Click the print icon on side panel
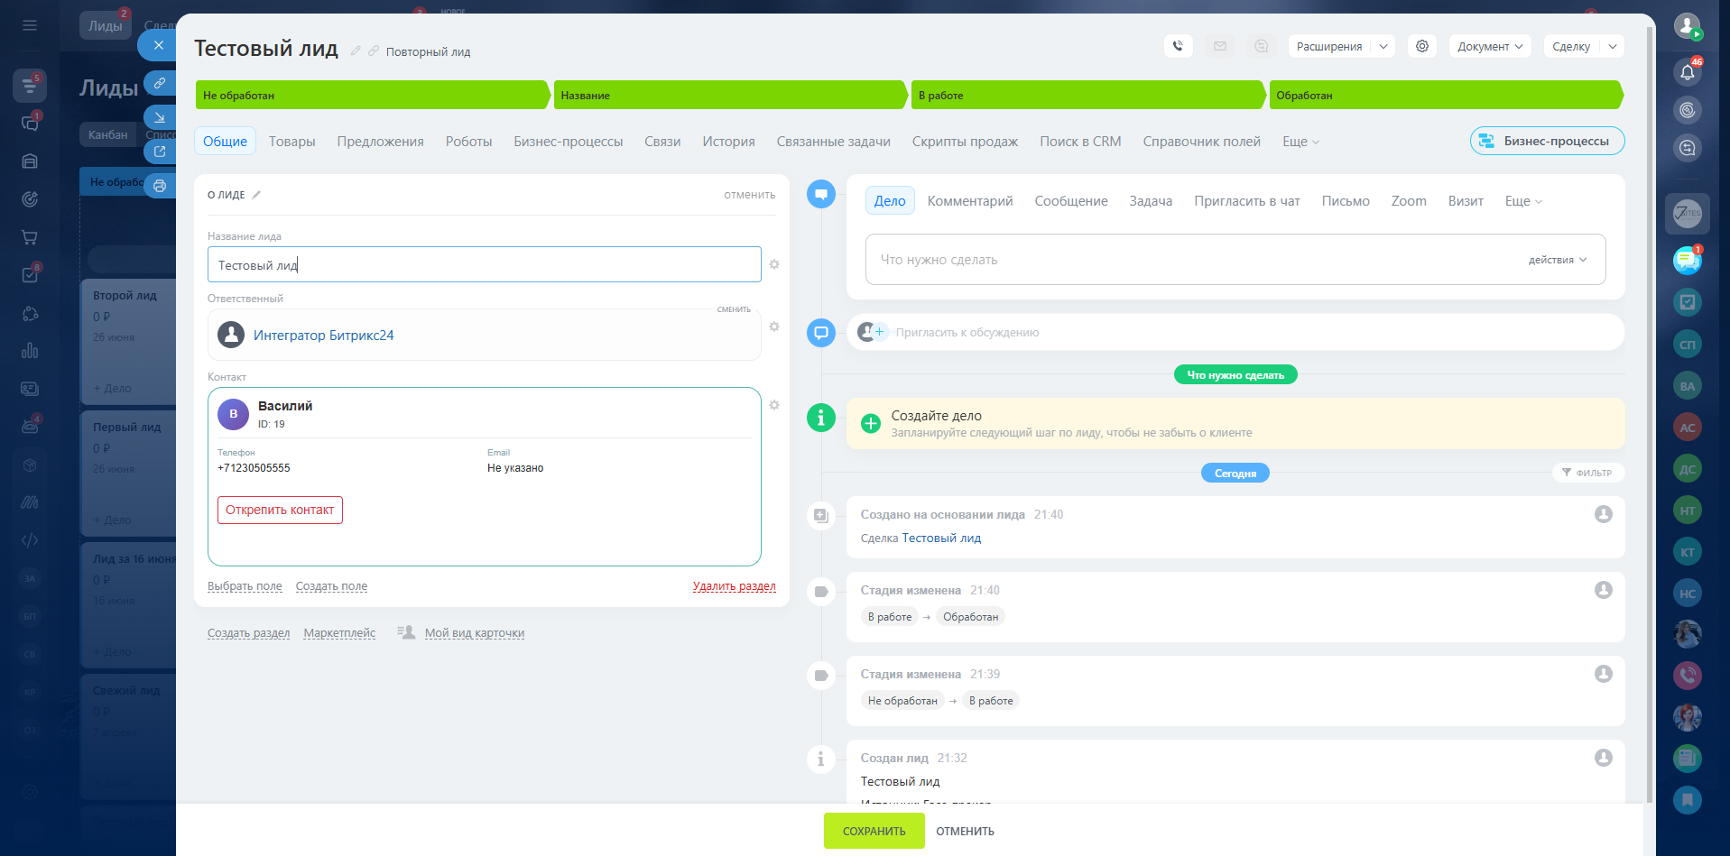This screenshot has width=1730, height=856. 160,186
